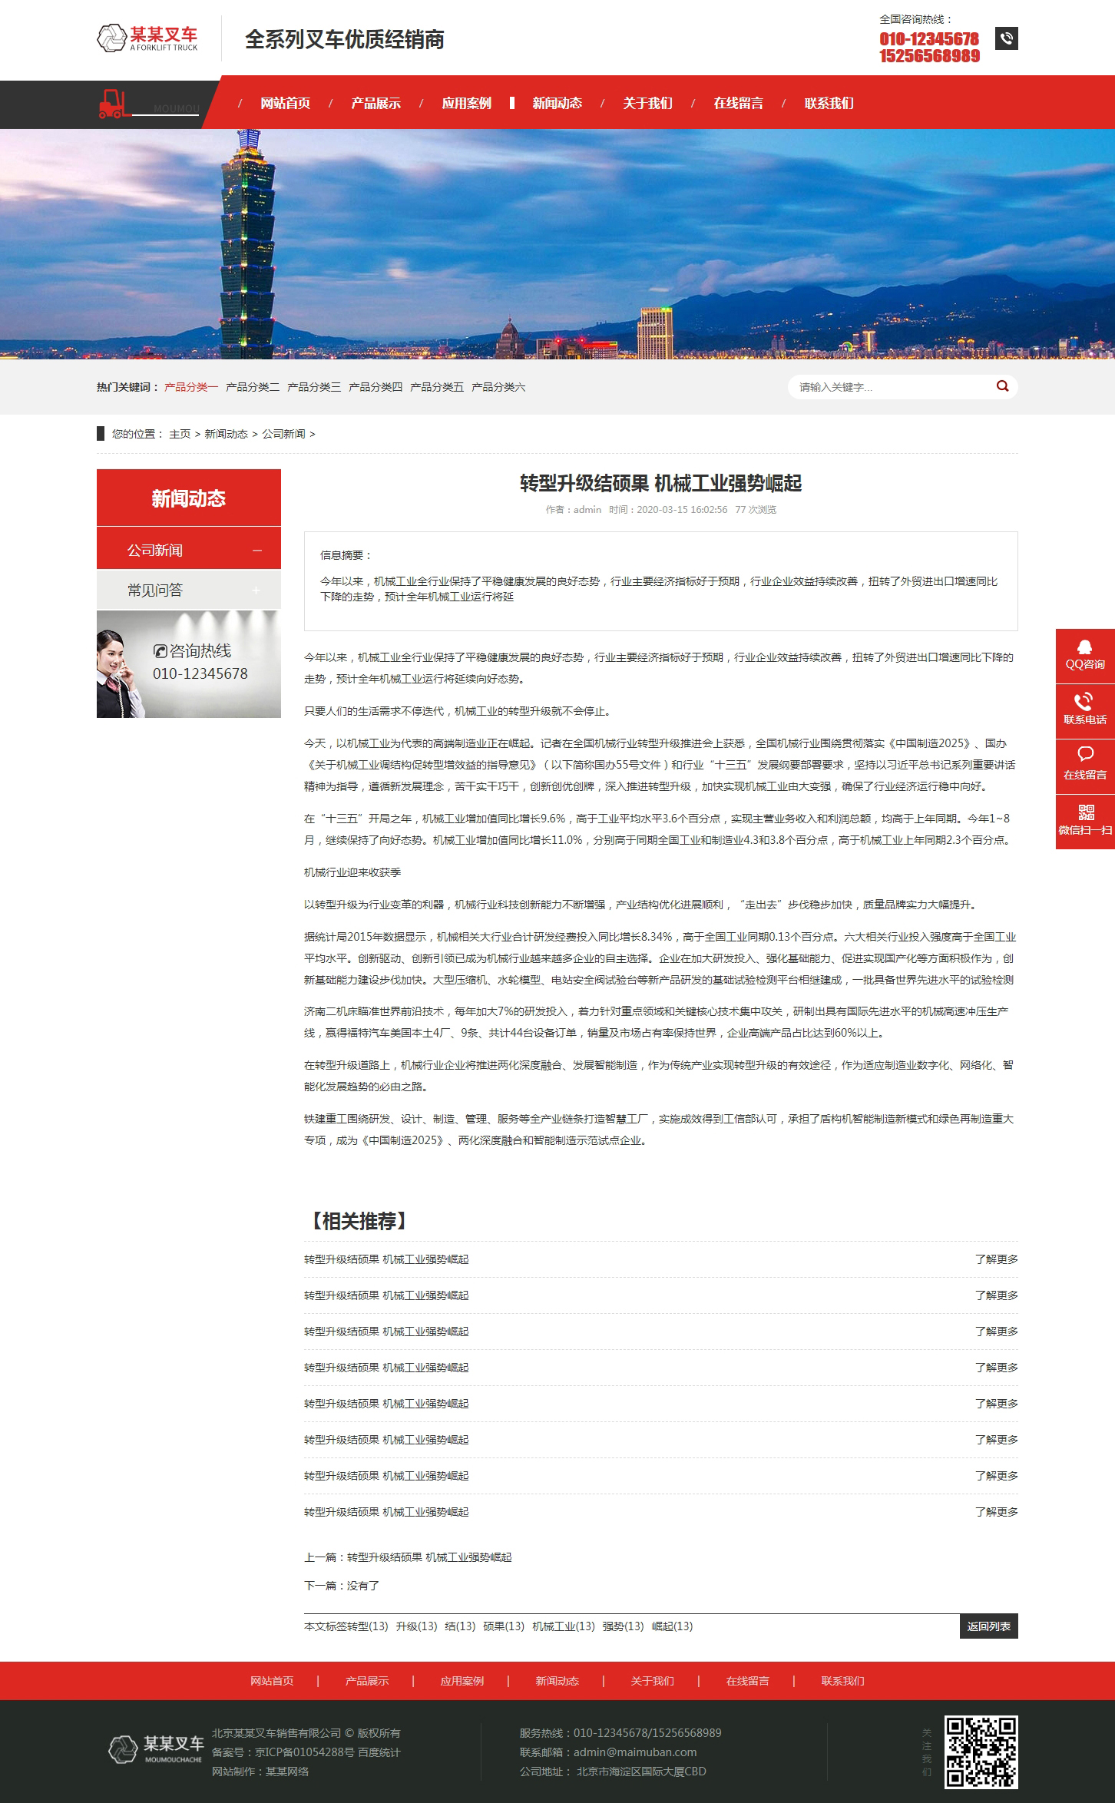This screenshot has height=1803, width=1115.
Task: Click the footer QR code image
Action: pos(981,1752)
